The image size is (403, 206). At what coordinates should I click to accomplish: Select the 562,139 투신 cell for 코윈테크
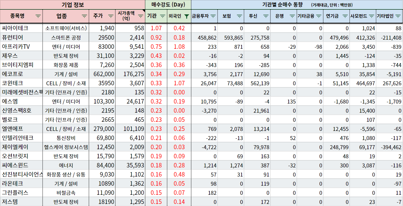tap(257, 83)
